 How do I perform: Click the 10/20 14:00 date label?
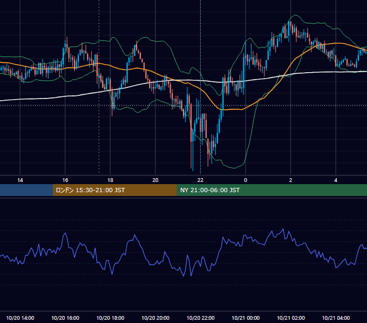[20, 318]
